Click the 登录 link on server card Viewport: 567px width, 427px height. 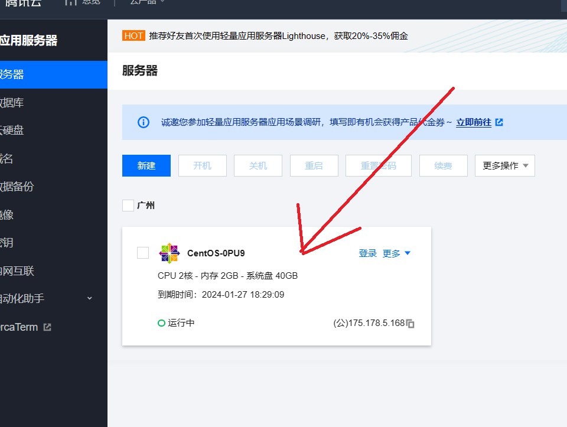point(368,253)
